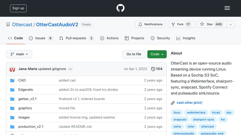Open the gerber_v2.1 folder
Screen dimensions: 241x135
(27, 99)
